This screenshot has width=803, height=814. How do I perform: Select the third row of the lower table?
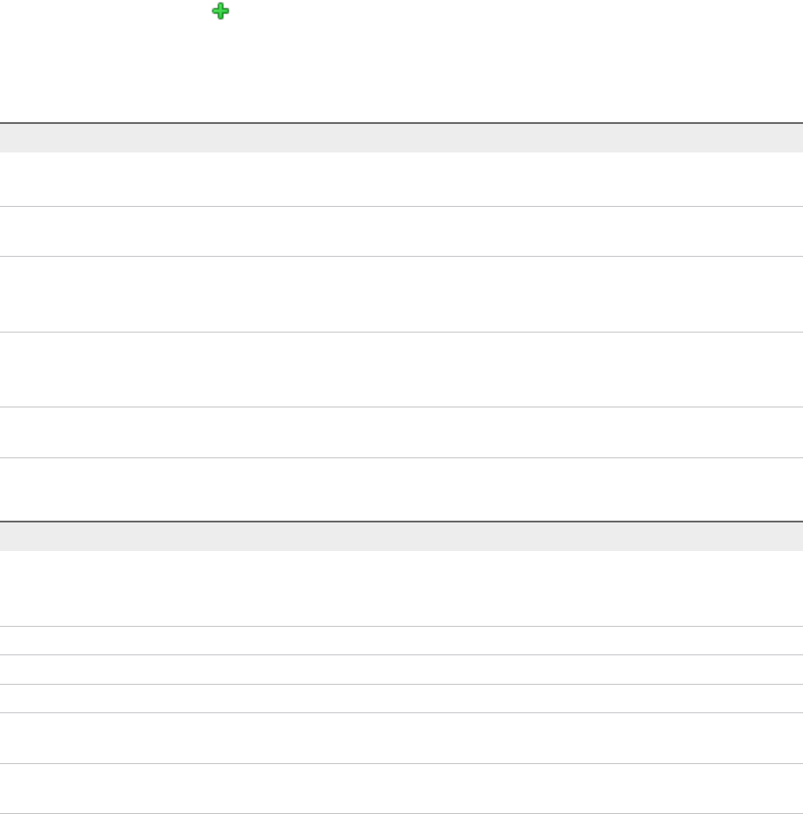[401, 670]
